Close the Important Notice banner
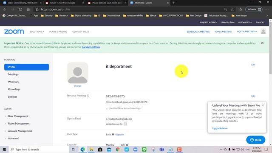 pos(262,43)
